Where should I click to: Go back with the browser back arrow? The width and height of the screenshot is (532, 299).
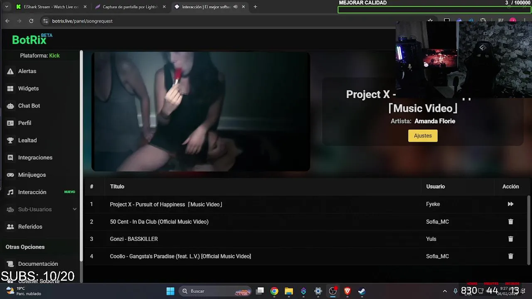[x=7, y=21]
